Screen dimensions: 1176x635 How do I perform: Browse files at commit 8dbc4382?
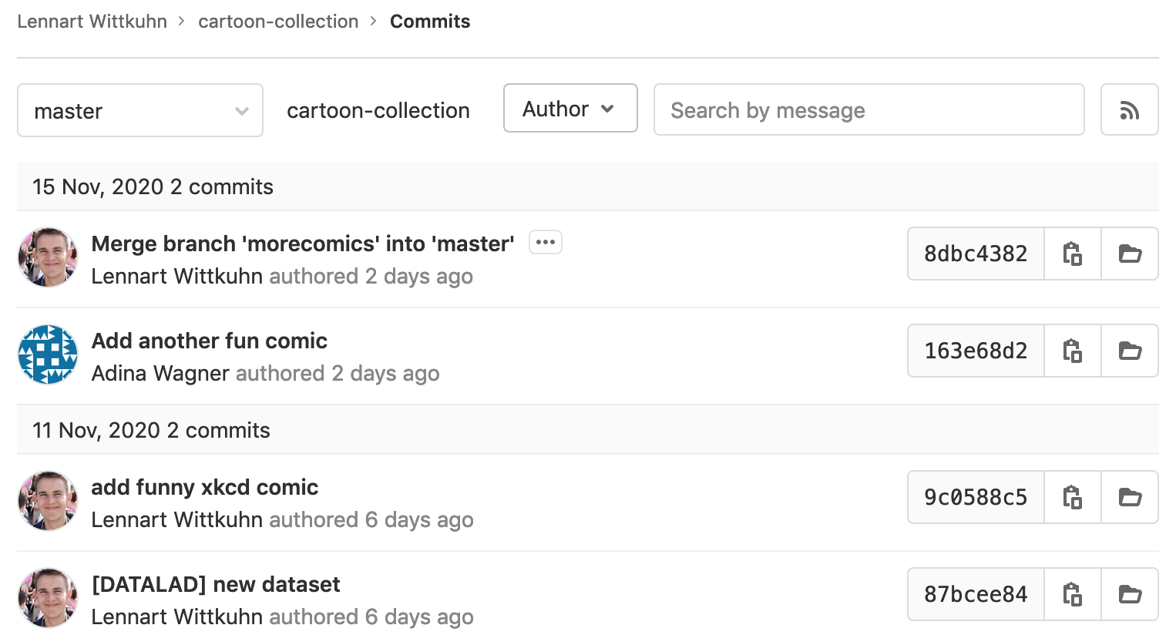point(1130,254)
